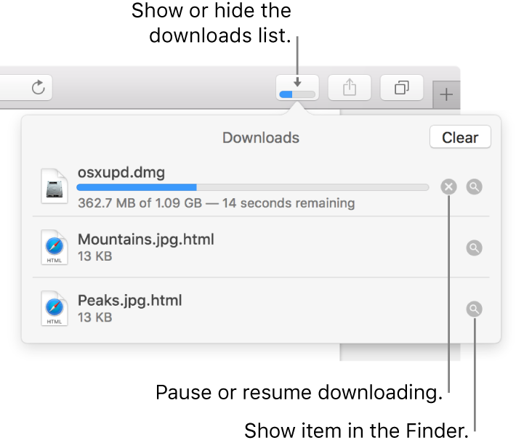Click the download remaining time status text

[x=217, y=203]
